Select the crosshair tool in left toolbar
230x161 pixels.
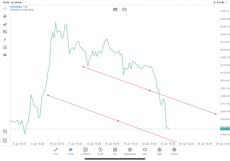pyautogui.click(x=5, y=8)
